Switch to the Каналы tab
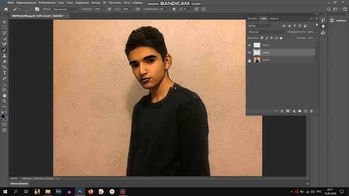This screenshot has width=349, height=196. [x=274, y=19]
